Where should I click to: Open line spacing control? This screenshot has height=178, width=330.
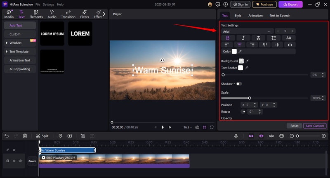tap(273, 38)
